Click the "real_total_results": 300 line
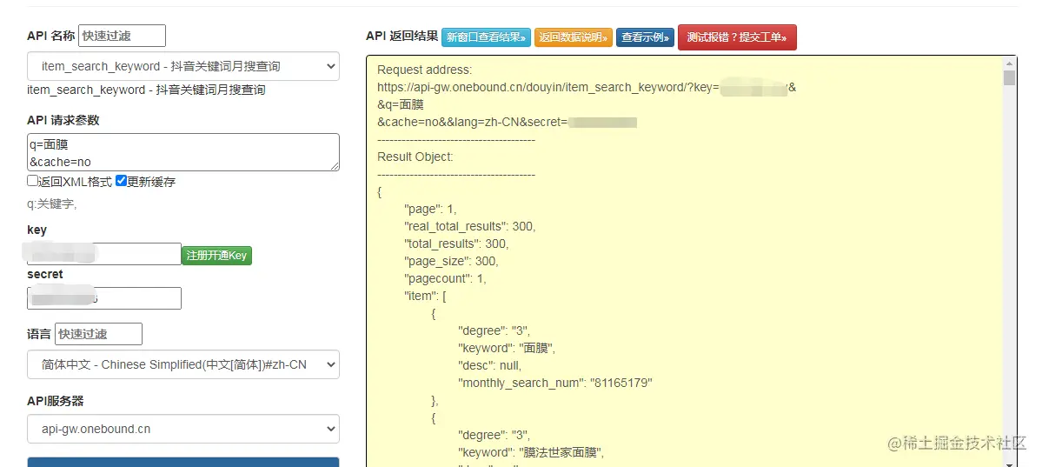Viewport: 1042px width, 467px height. (x=470, y=226)
